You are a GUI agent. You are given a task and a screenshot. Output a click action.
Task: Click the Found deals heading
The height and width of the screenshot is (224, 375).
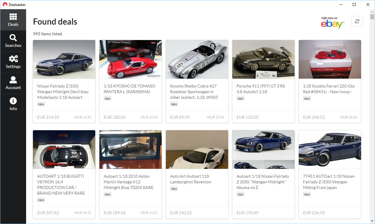pyautogui.click(x=55, y=22)
